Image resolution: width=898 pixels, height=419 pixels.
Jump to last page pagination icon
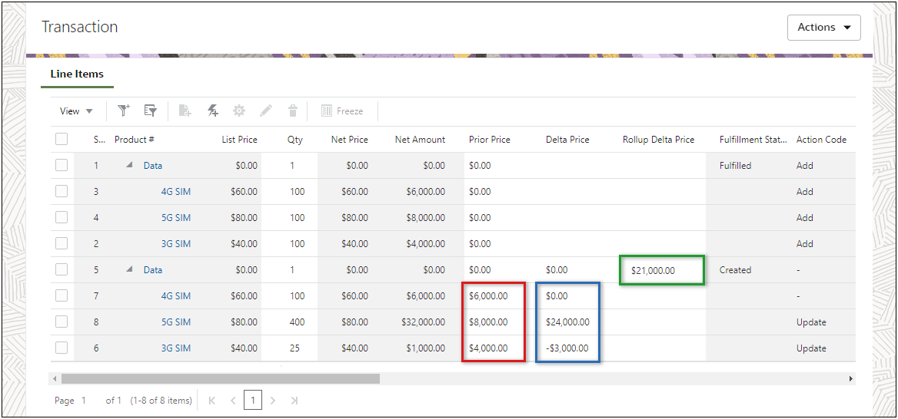(294, 401)
